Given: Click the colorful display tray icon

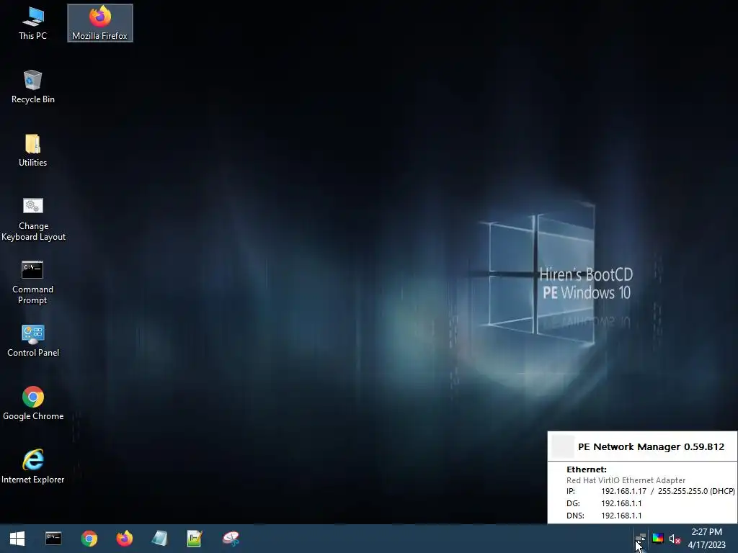Looking at the screenshot, I should coord(657,539).
